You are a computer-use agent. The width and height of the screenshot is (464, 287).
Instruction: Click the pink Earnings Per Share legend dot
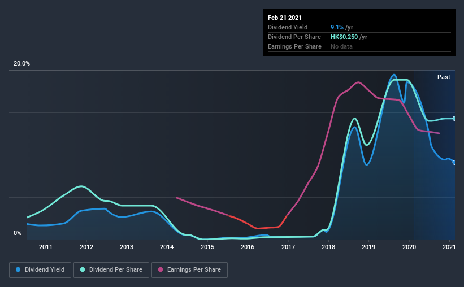tap(161, 269)
